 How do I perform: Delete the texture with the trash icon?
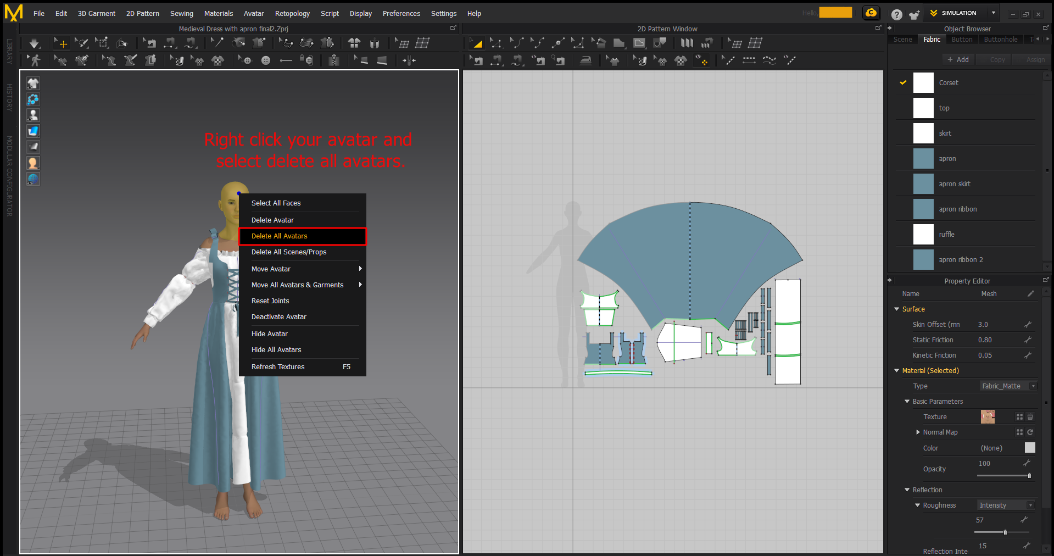pyautogui.click(x=1030, y=417)
